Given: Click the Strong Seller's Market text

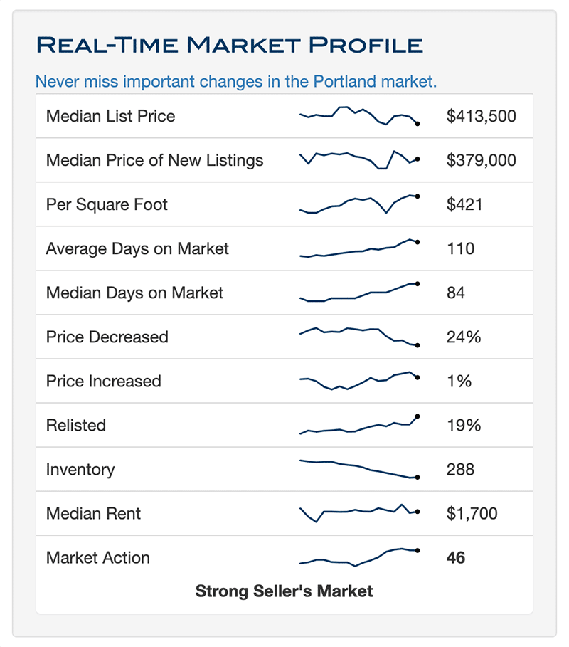Looking at the screenshot, I should click(x=284, y=591).
